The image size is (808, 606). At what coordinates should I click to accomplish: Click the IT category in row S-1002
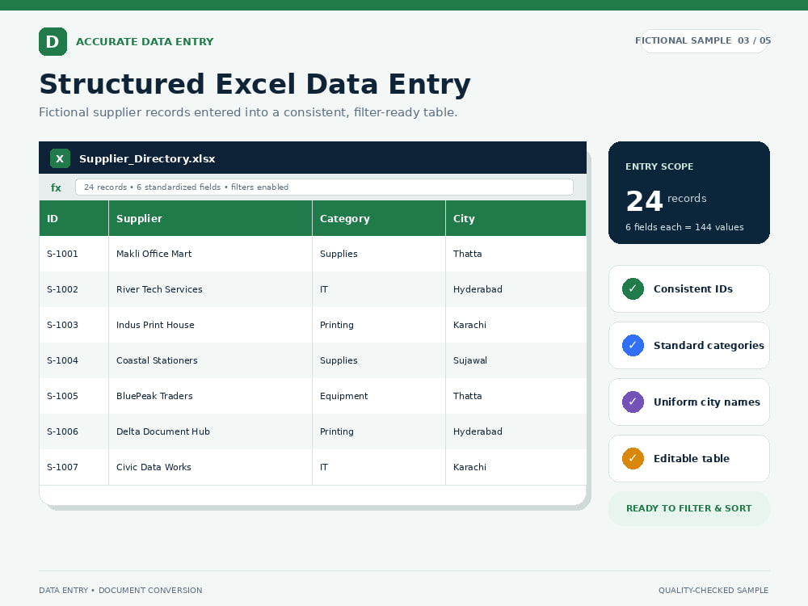(379, 289)
